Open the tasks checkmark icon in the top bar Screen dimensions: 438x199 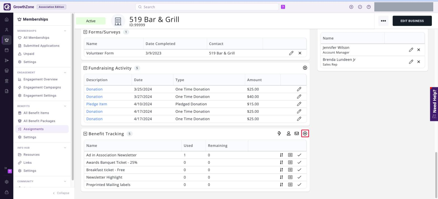pyautogui.click(x=360, y=7)
